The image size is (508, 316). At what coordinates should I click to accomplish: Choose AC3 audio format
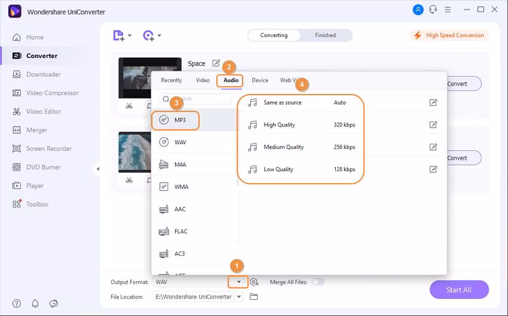195,253
